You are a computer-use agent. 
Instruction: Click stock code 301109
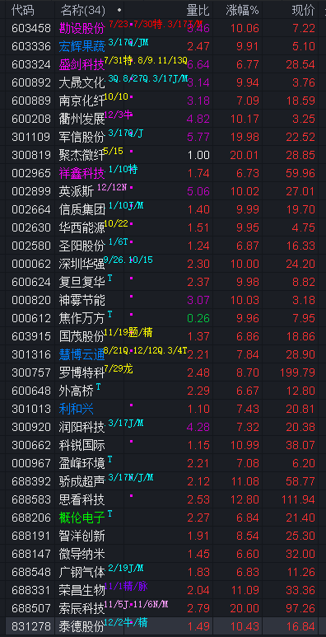pos(31,137)
